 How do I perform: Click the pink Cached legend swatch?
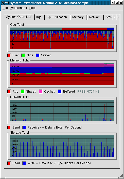41,92
